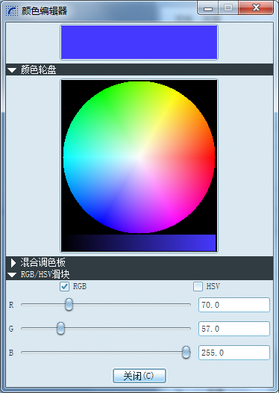This screenshot has height=393, width=279.
Task: Click the G slider handle
Action: click(60, 328)
